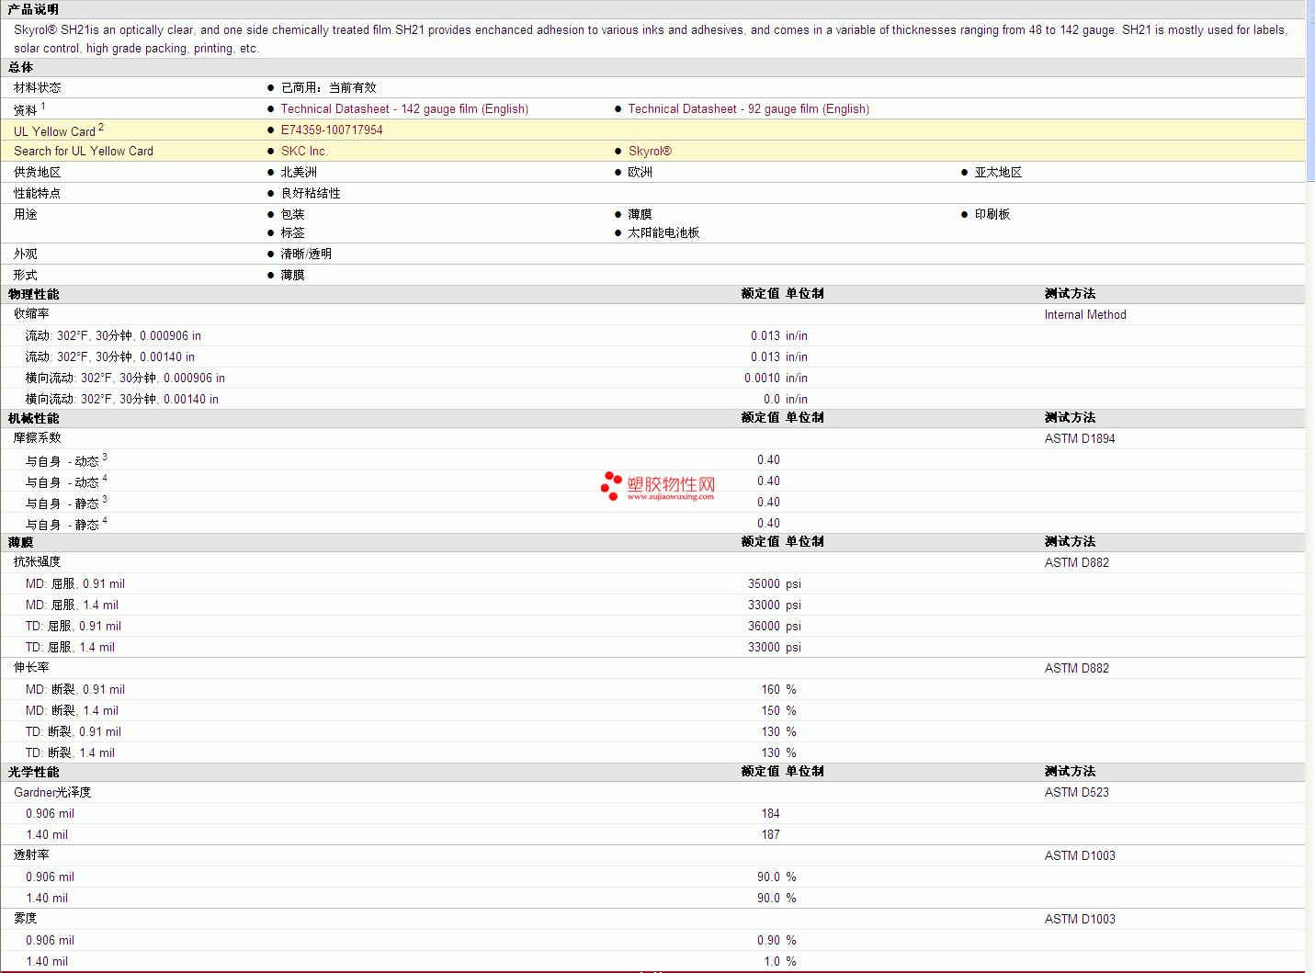
Task: Click the red dots watermark logo
Action: [x=611, y=485]
